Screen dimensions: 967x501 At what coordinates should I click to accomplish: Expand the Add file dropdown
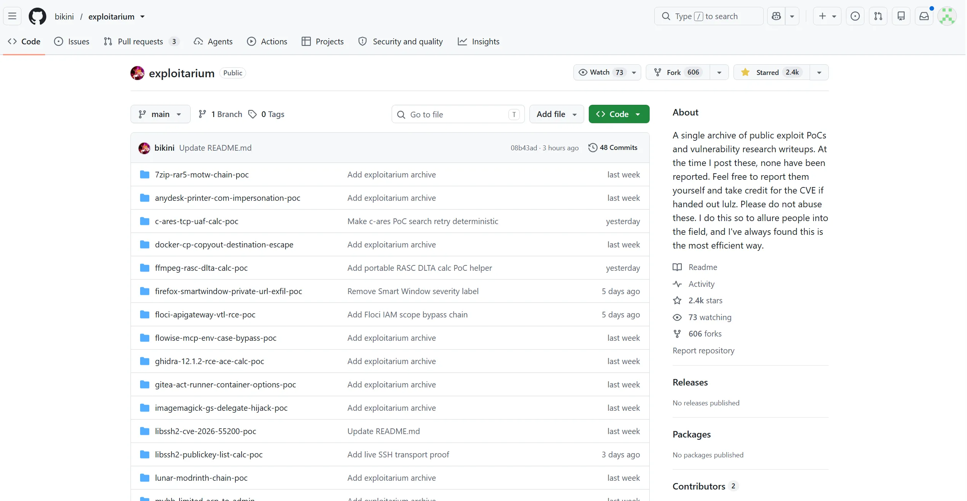coord(557,114)
